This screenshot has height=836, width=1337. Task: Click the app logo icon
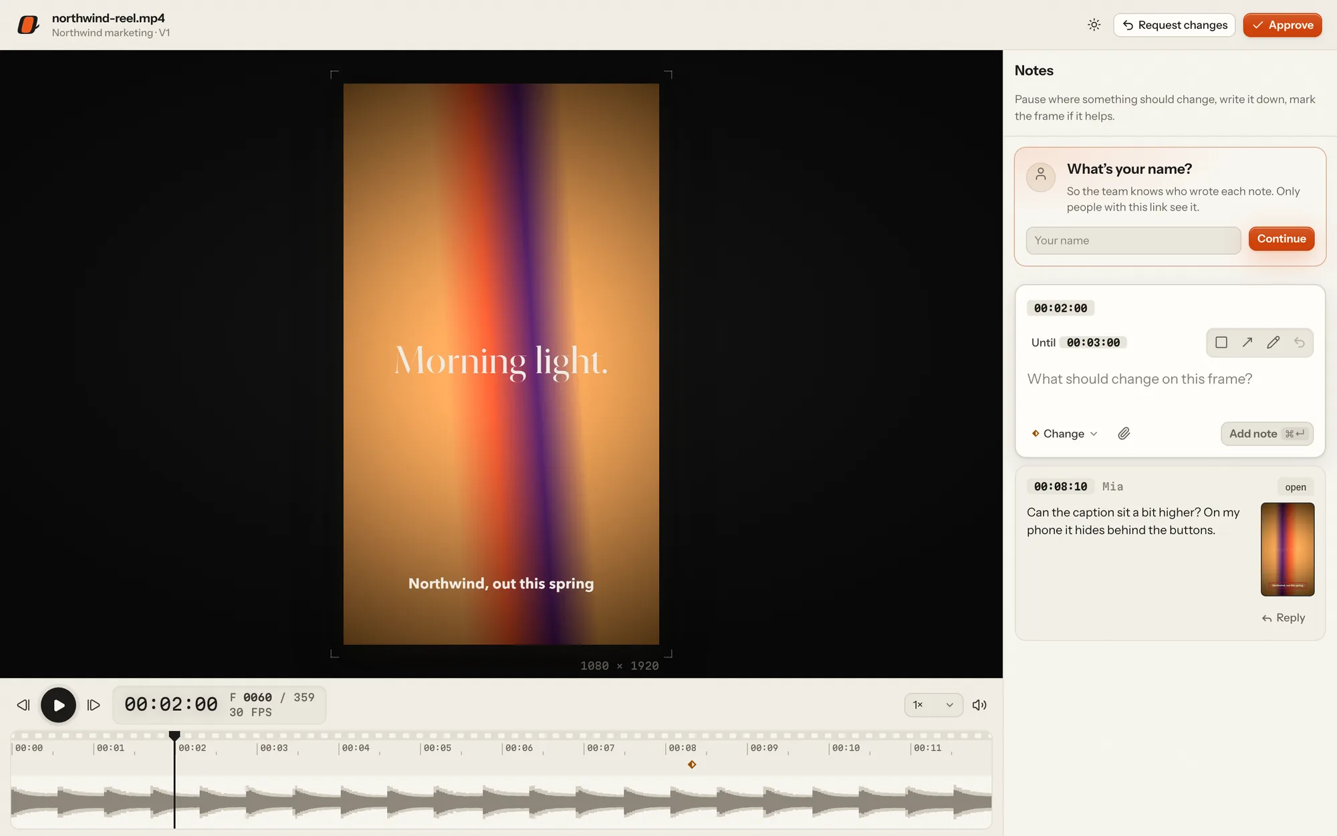coord(28,25)
